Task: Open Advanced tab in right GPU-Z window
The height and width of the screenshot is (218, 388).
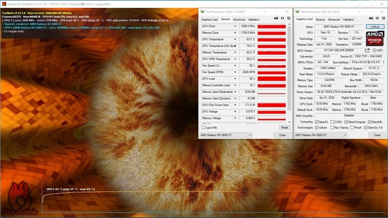Action: coord(334,19)
